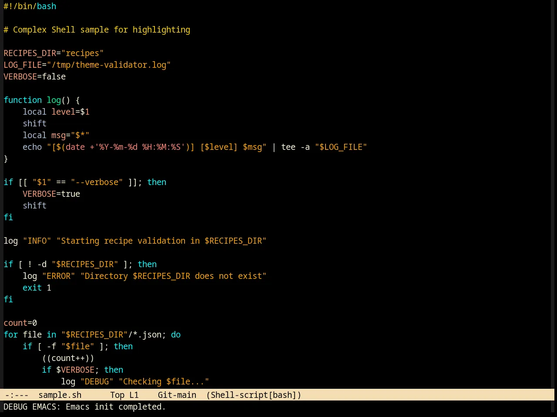Click the "if [ -f "$file" ]; then" line

coord(78,346)
